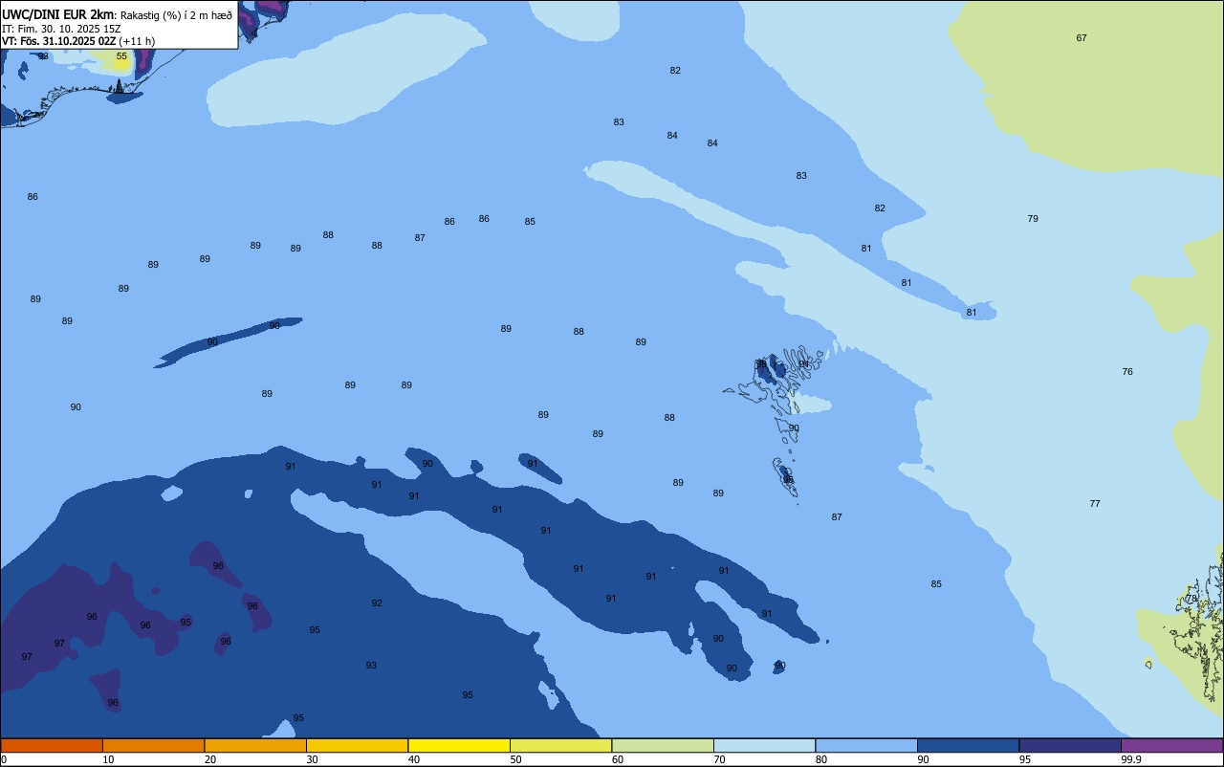Select the 20–30 amber legend swatch
The width and height of the screenshot is (1224, 767).
tap(255, 745)
